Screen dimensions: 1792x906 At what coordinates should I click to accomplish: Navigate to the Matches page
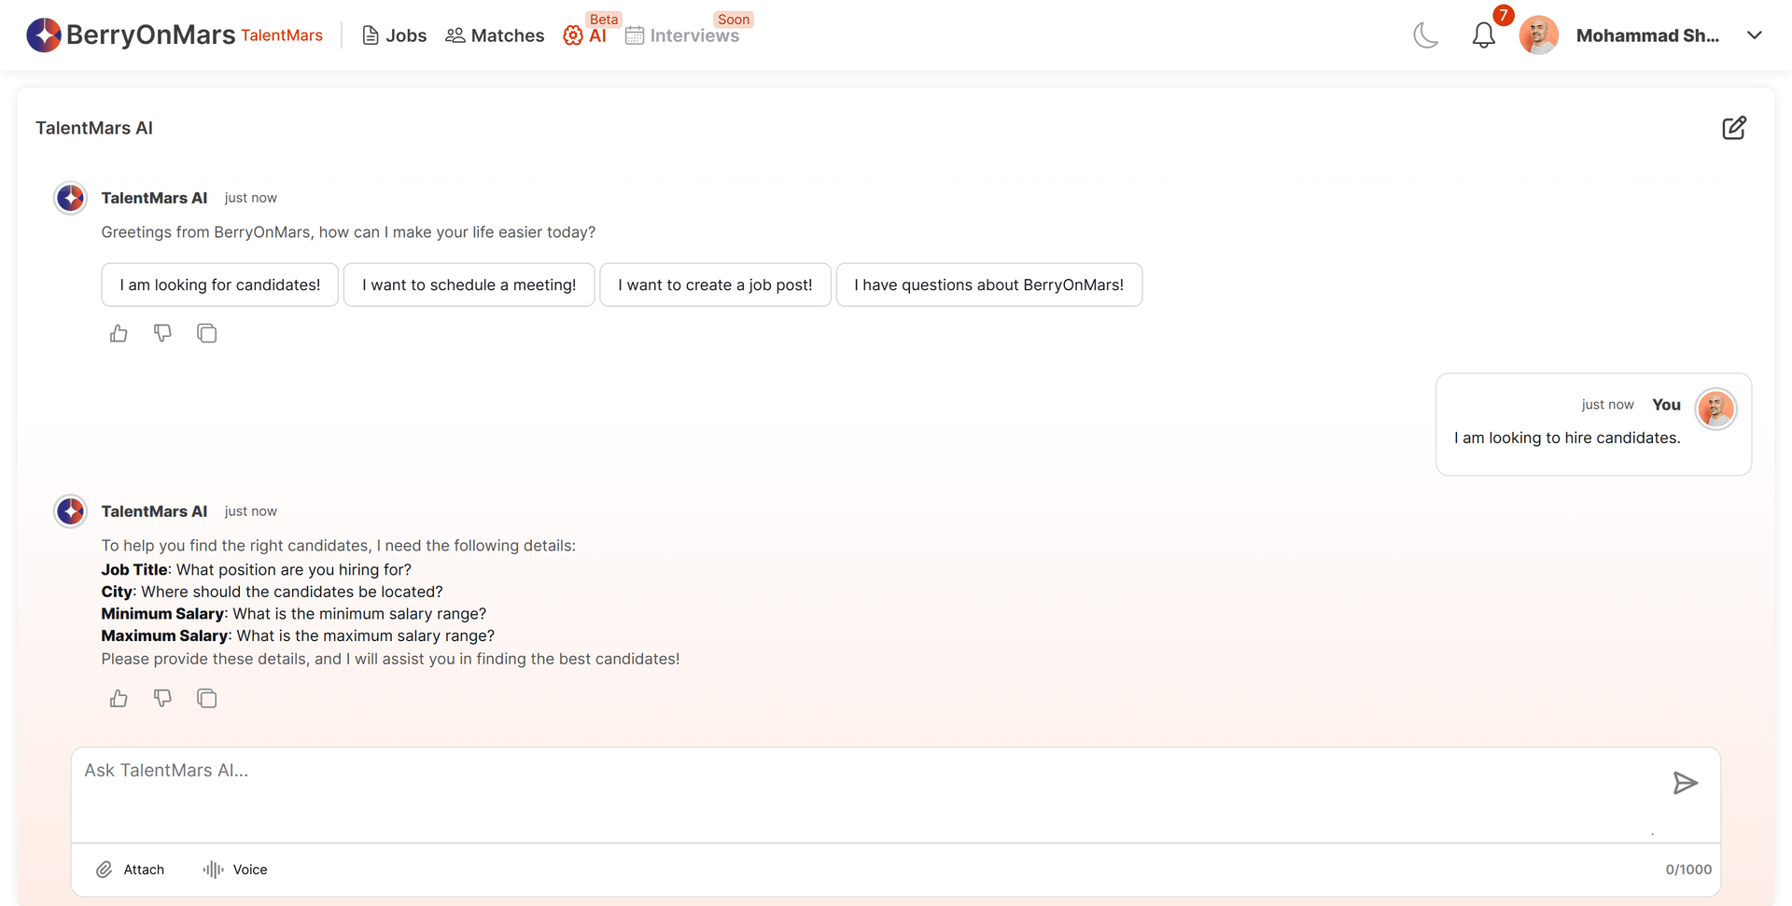[495, 35]
